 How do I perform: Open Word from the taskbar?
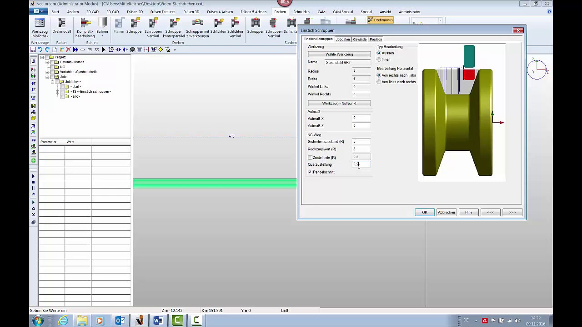pos(158,321)
